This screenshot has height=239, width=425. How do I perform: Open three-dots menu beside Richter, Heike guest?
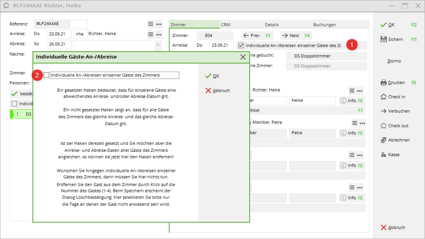pyautogui.click(x=359, y=91)
